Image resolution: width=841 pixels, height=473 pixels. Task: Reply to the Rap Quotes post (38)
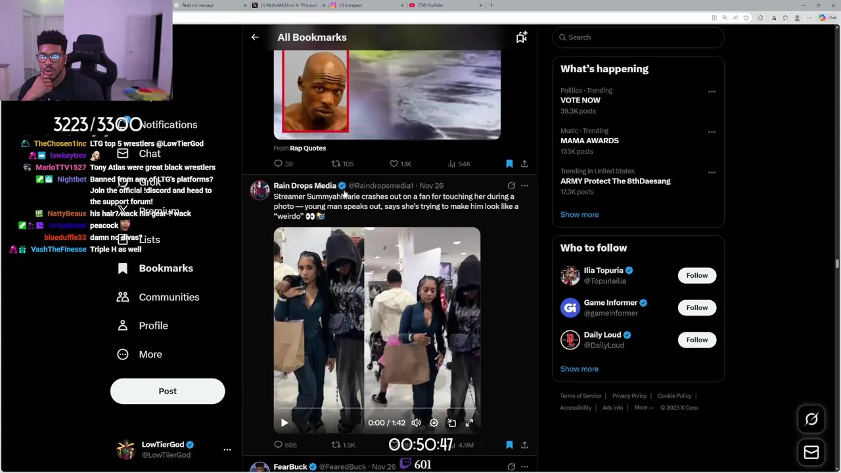pos(283,164)
